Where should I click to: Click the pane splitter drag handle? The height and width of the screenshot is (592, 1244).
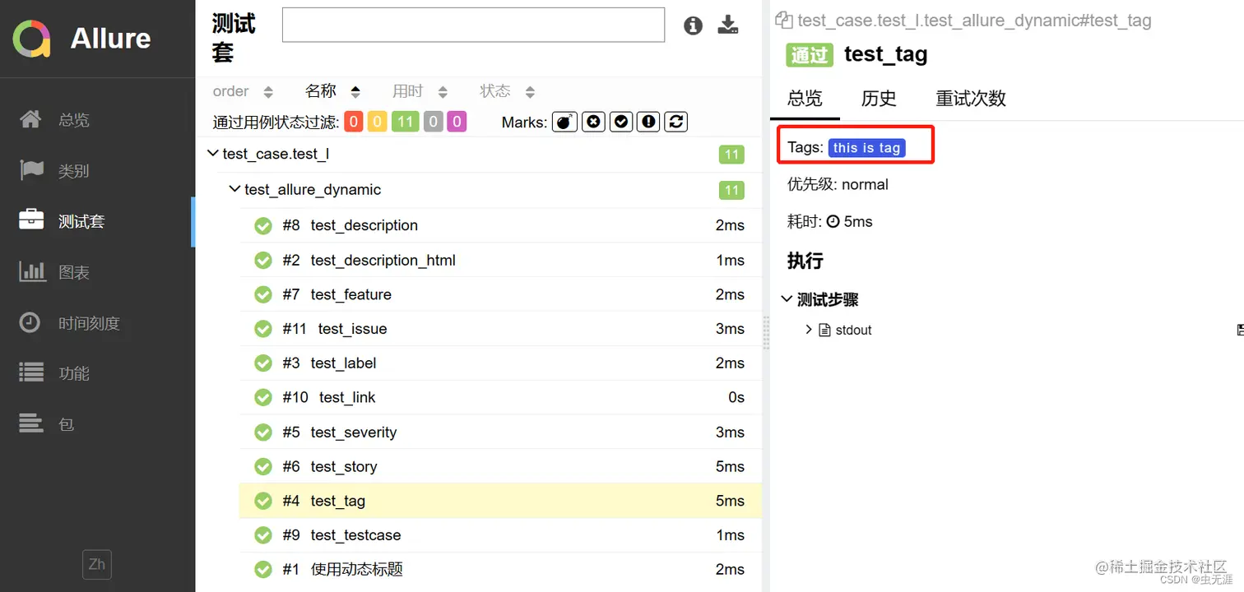tap(766, 333)
